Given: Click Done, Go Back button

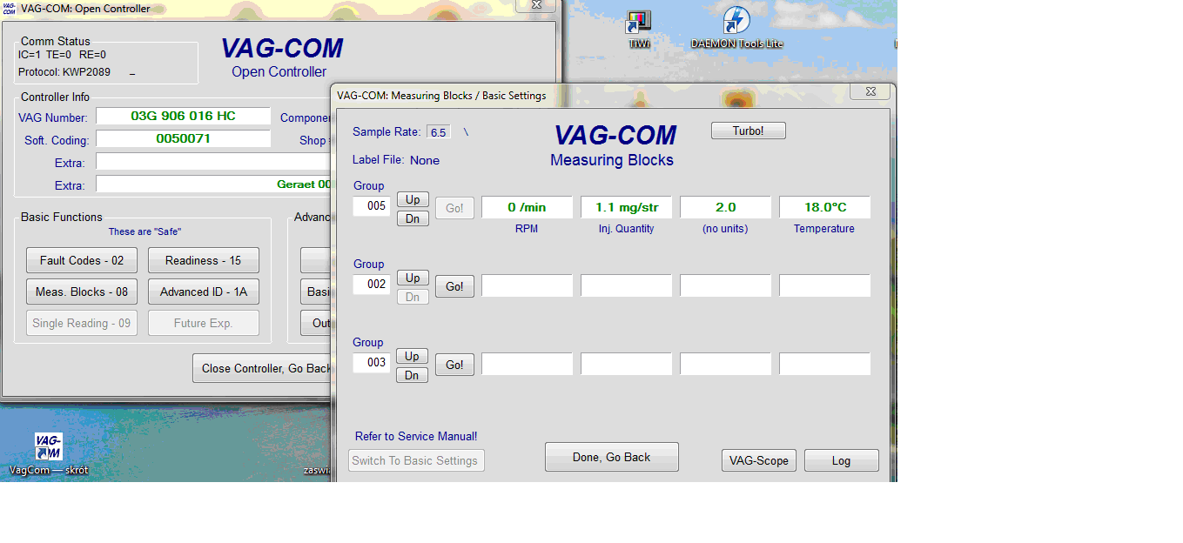Looking at the screenshot, I should coord(611,457).
